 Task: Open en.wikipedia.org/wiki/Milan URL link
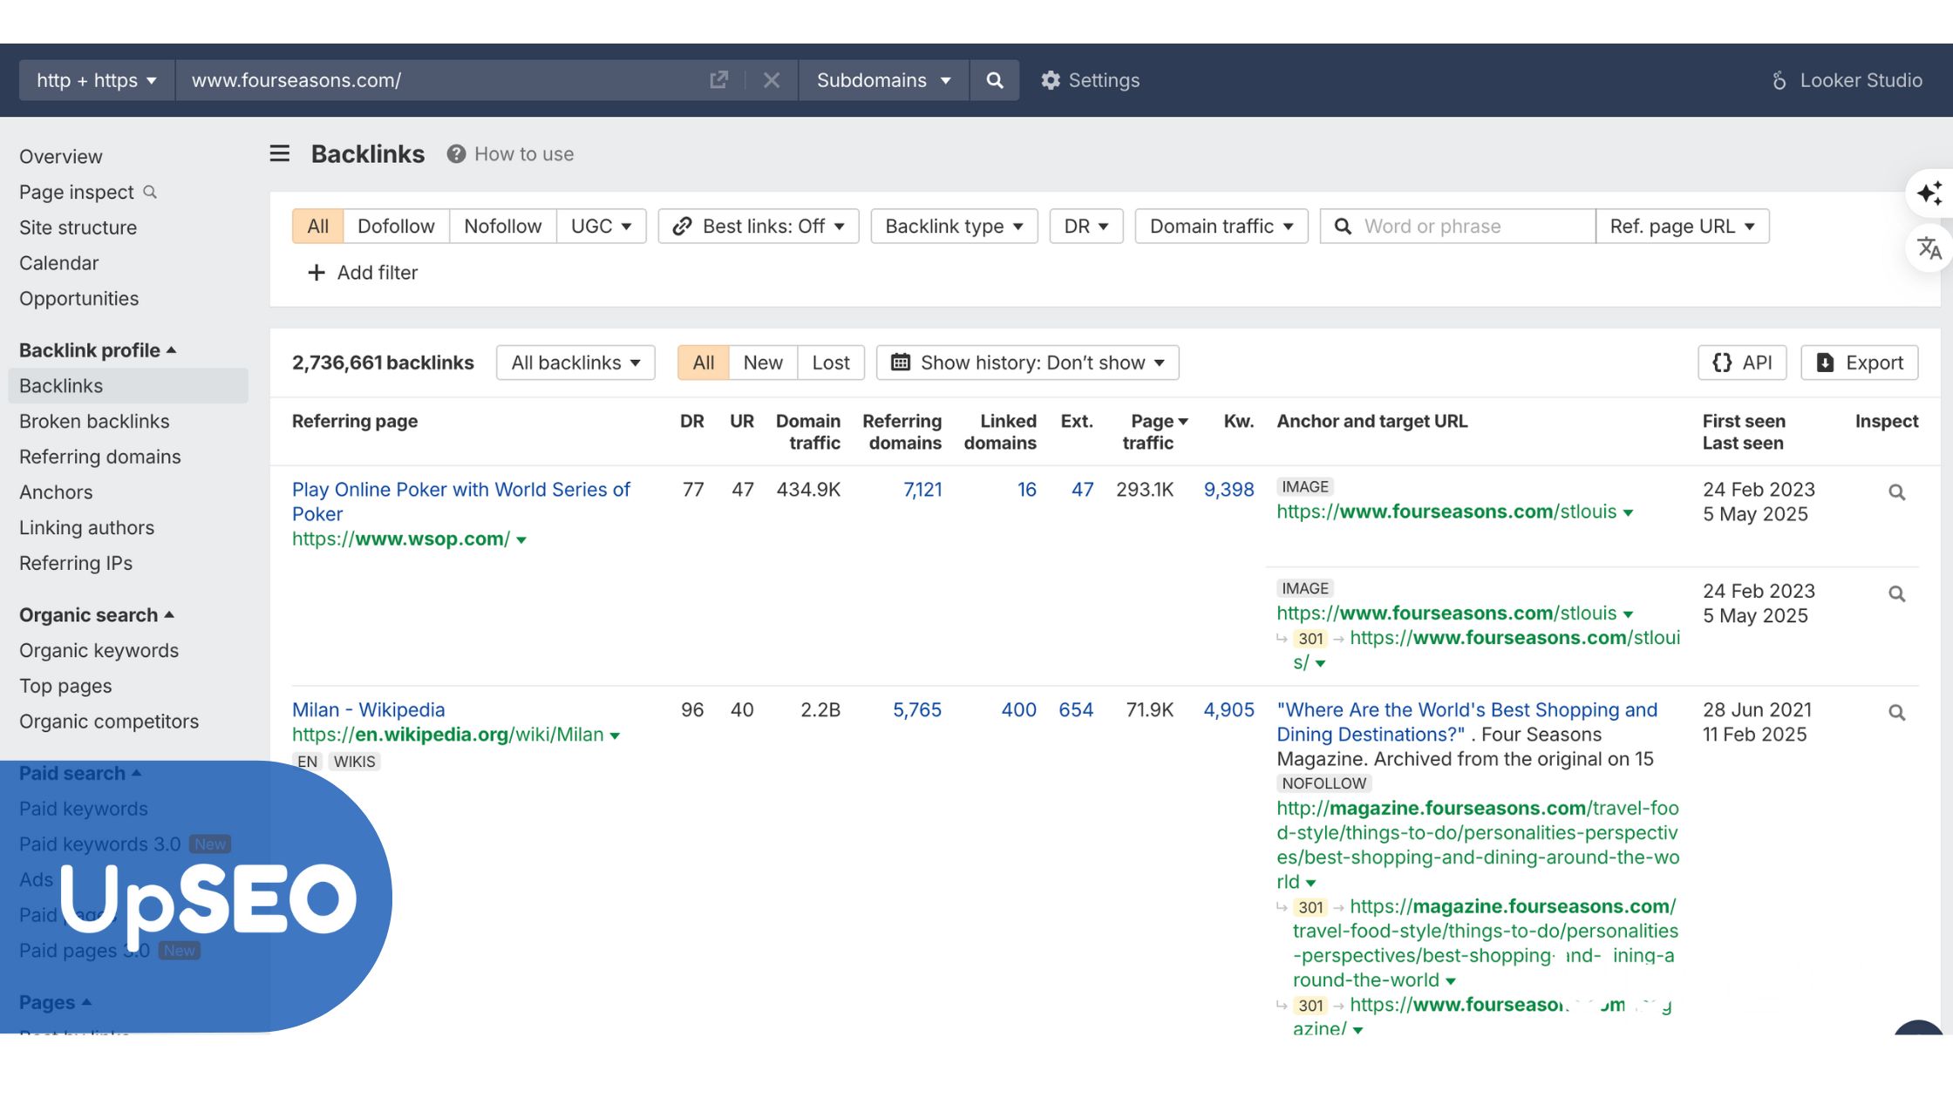(x=448, y=735)
